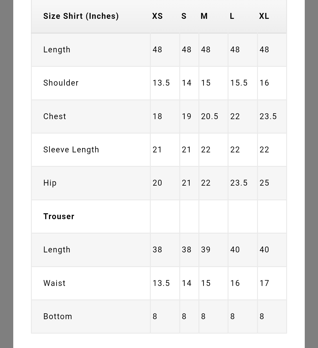Click Hip value 23.5 for size L
This screenshot has width=318, height=348.
pos(239,183)
